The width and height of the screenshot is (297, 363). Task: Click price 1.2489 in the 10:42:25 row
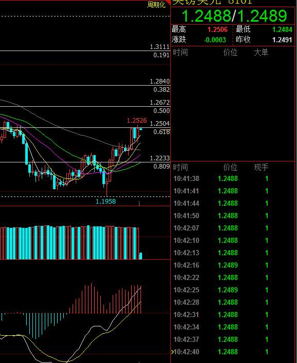(x=228, y=290)
